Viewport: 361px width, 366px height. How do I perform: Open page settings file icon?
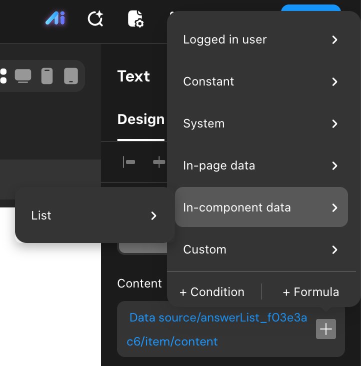(135, 19)
